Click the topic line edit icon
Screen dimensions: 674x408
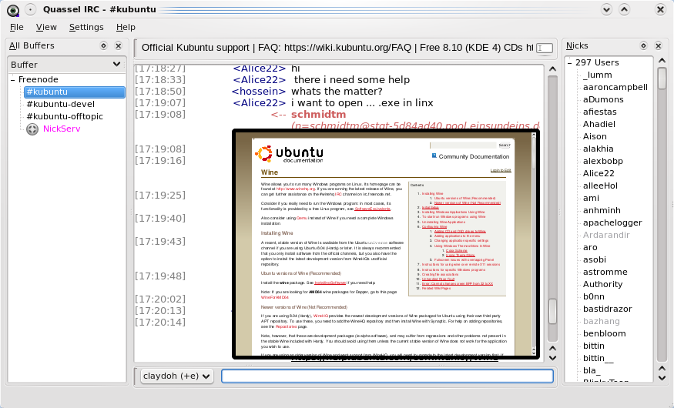point(544,48)
